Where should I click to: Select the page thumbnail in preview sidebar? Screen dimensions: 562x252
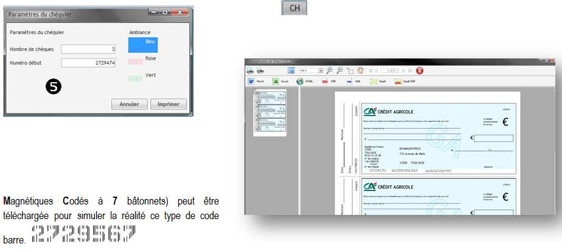click(270, 113)
